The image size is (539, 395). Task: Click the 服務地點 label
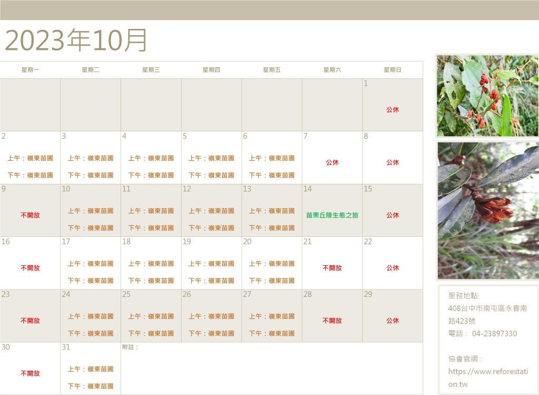[464, 296]
